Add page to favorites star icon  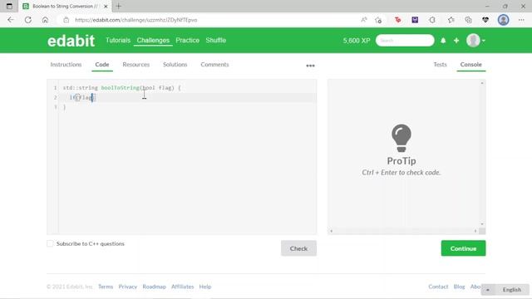click(x=378, y=20)
